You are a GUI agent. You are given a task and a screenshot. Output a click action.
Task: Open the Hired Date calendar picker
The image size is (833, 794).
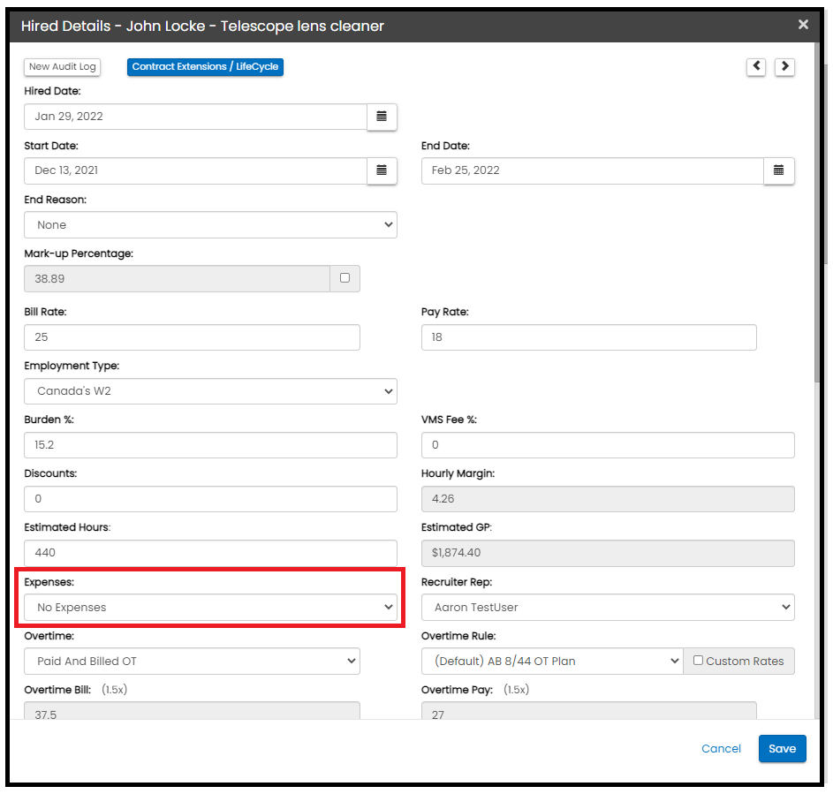point(382,117)
